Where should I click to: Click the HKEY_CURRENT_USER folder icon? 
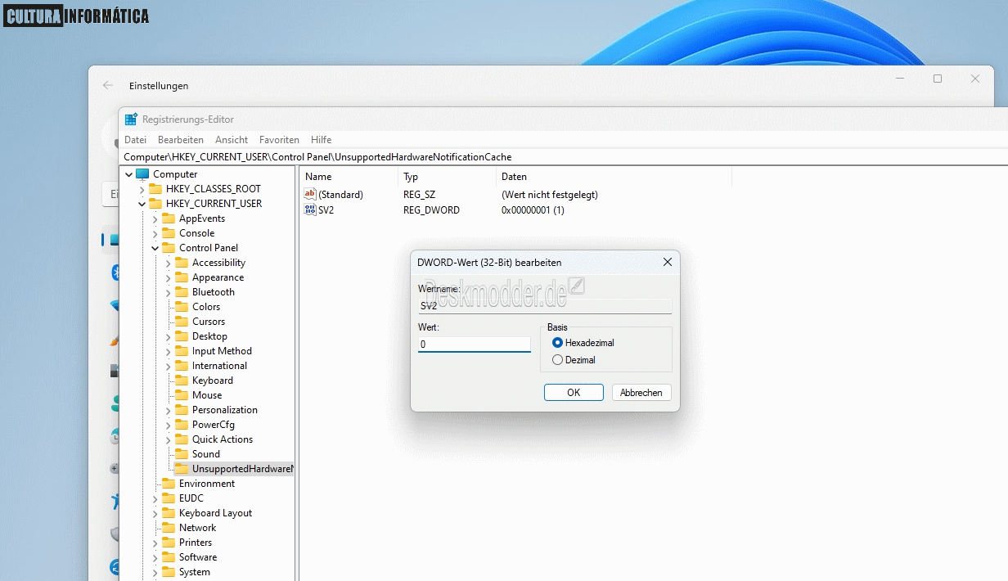tap(155, 204)
